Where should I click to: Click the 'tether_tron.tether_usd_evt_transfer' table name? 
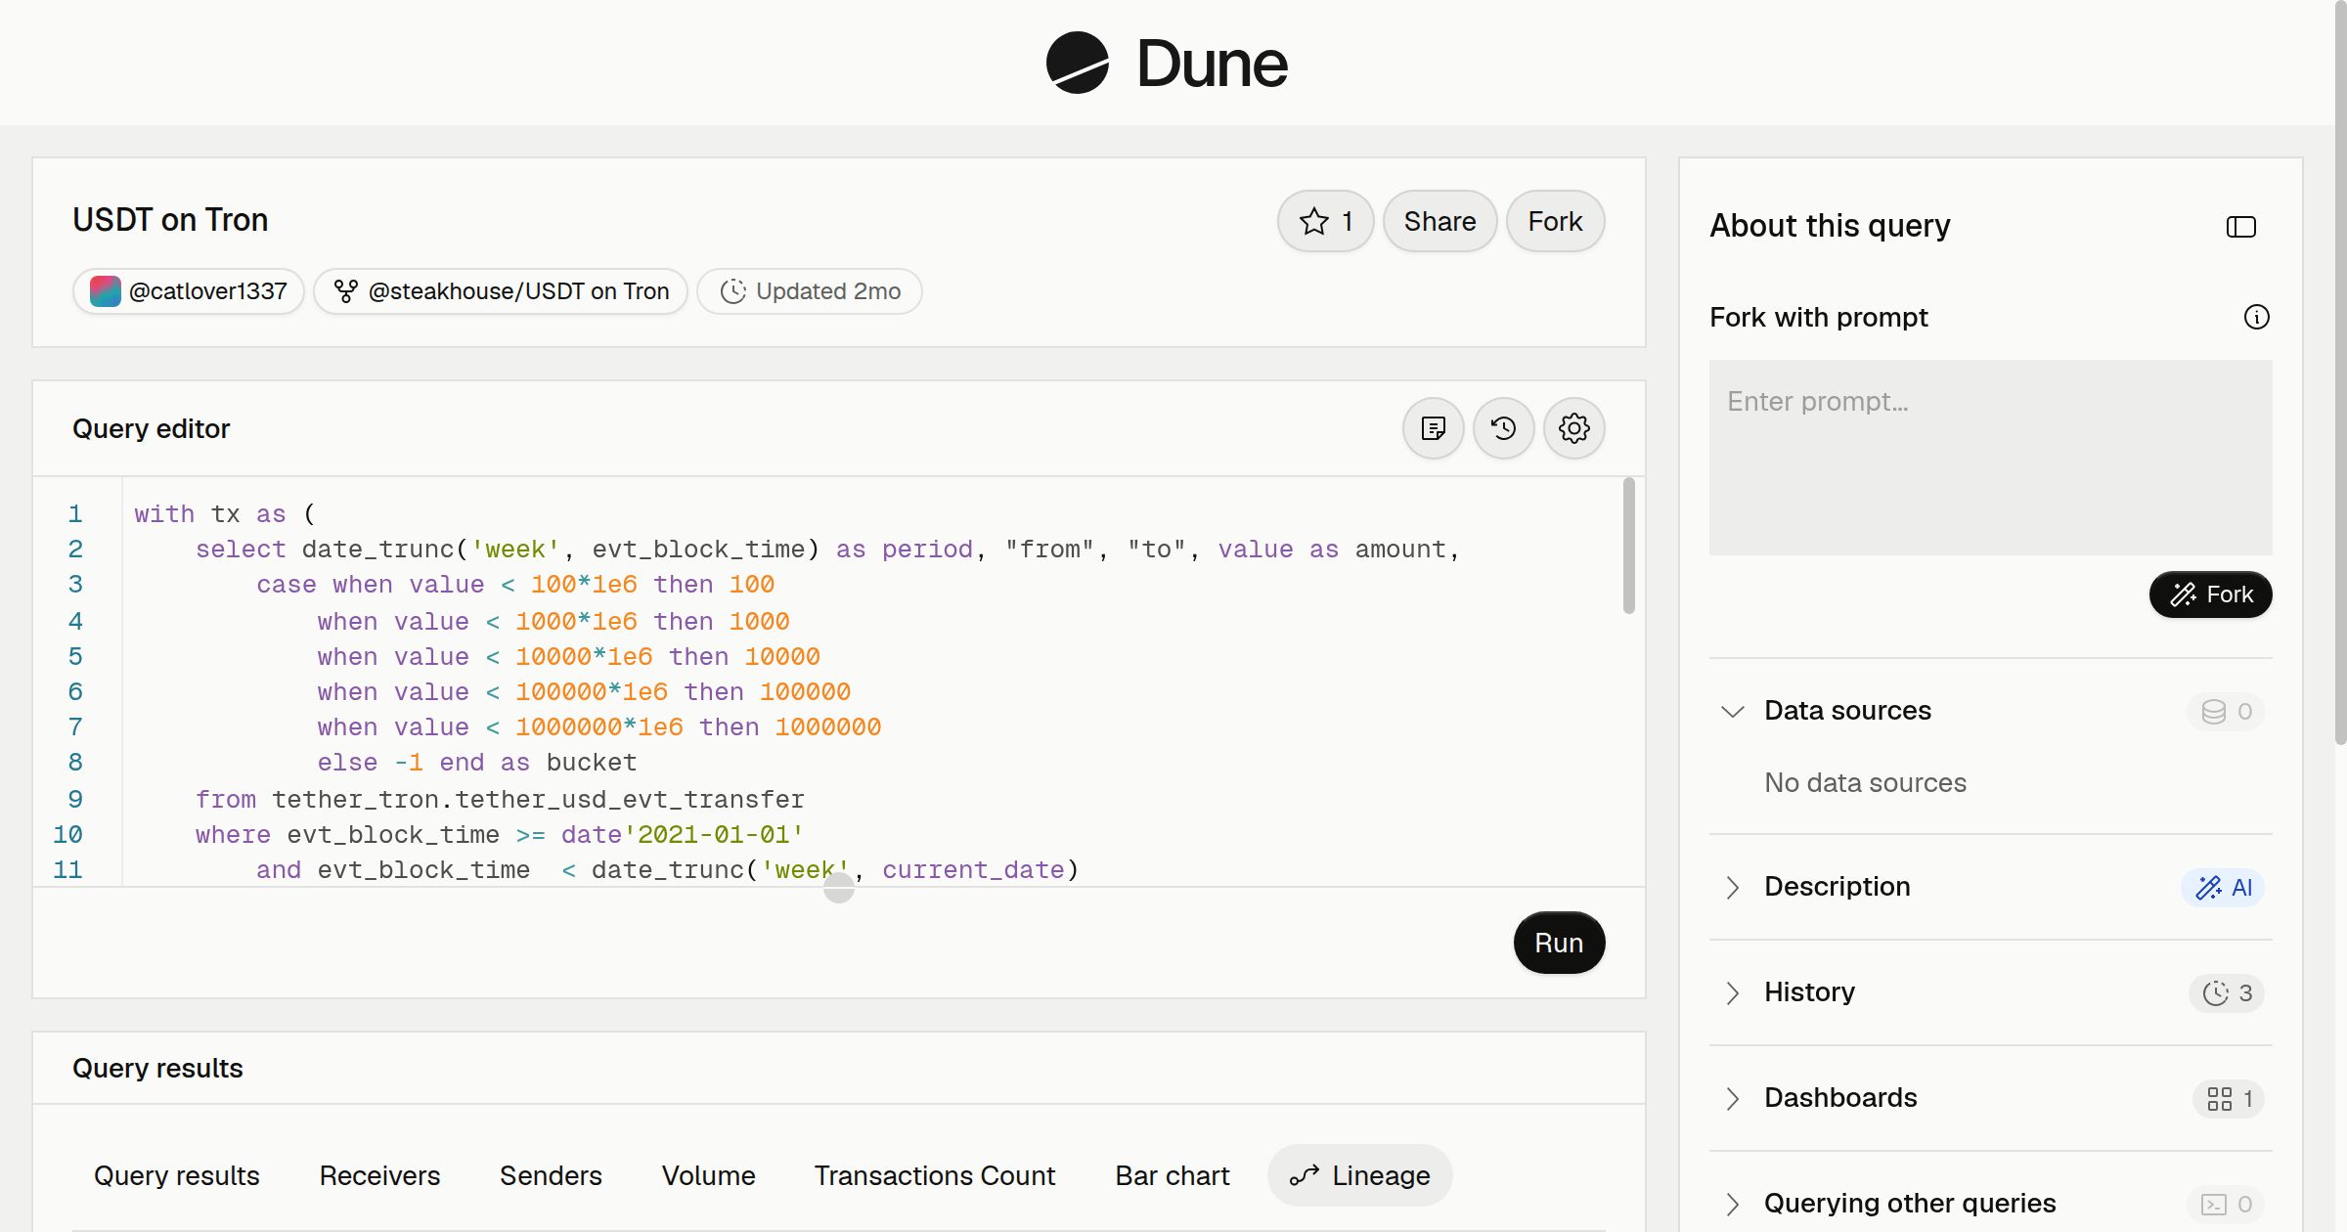[x=538, y=799]
